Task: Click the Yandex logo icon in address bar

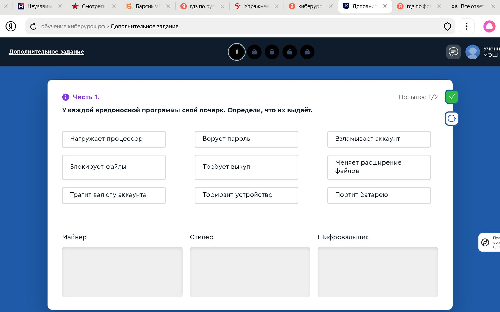Action: coord(11,26)
